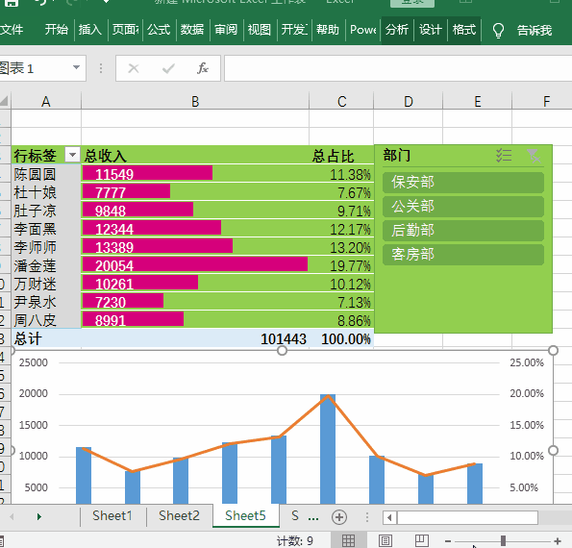The height and width of the screenshot is (548, 572).
Task: Switch to Sheet1 tab
Action: 112,516
